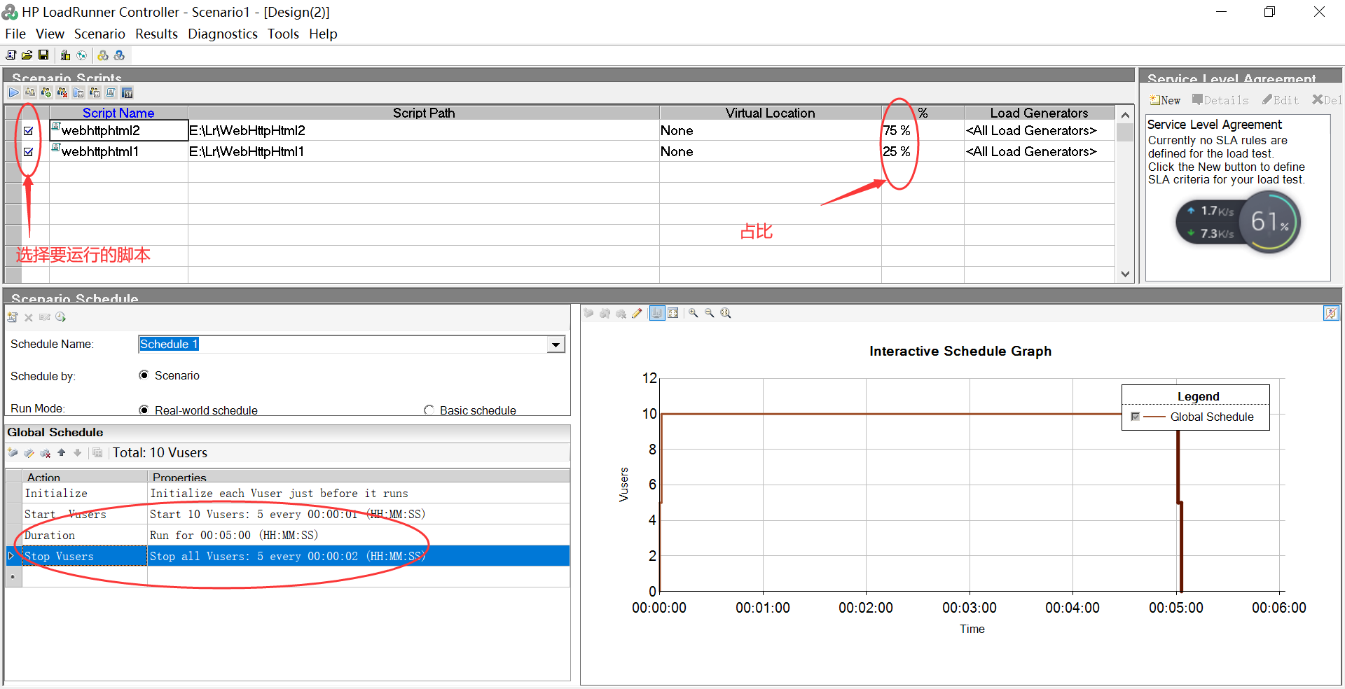Click the globe network icon in the main toolbar

pyautogui.click(x=82, y=55)
